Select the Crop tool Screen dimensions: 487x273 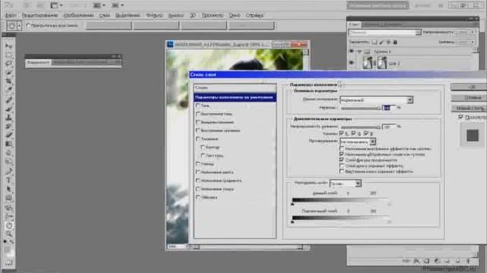[x=8, y=81]
